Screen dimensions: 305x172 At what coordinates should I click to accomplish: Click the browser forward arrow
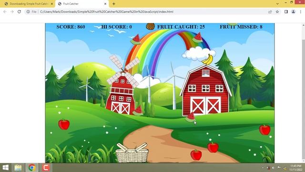[x=12, y=11]
